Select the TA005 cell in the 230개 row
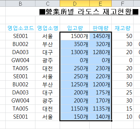This screenshot has width=140, height=129. pyautogui.click(x=21, y=68)
